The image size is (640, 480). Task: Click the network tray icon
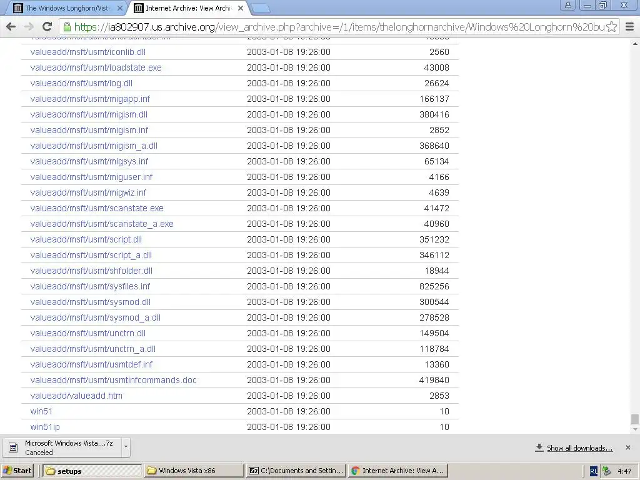click(x=606, y=471)
